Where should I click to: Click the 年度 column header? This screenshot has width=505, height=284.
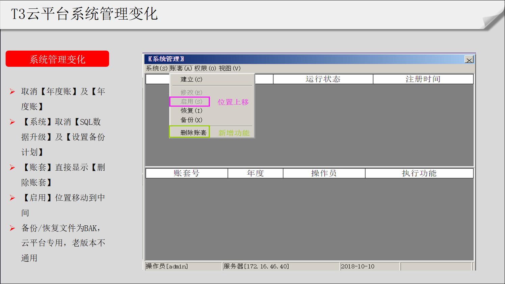(x=255, y=173)
